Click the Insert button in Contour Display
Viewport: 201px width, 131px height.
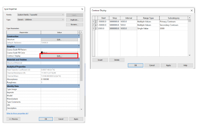pyautogui.click(x=100, y=60)
